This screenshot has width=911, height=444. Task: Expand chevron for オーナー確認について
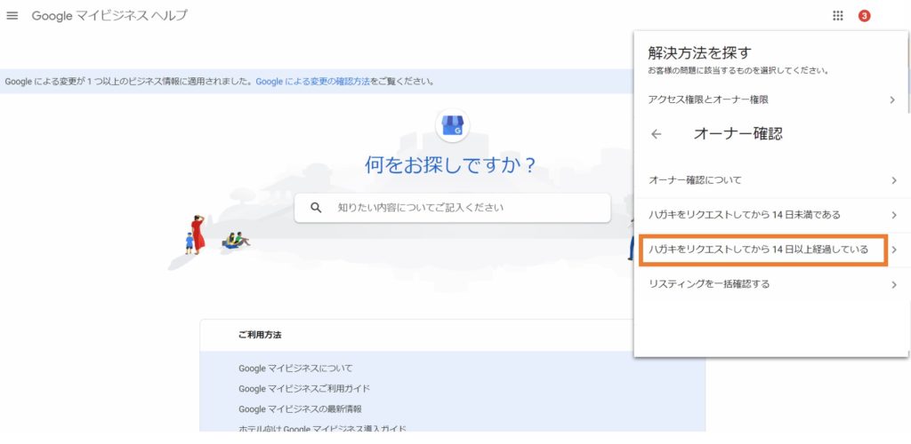point(894,180)
